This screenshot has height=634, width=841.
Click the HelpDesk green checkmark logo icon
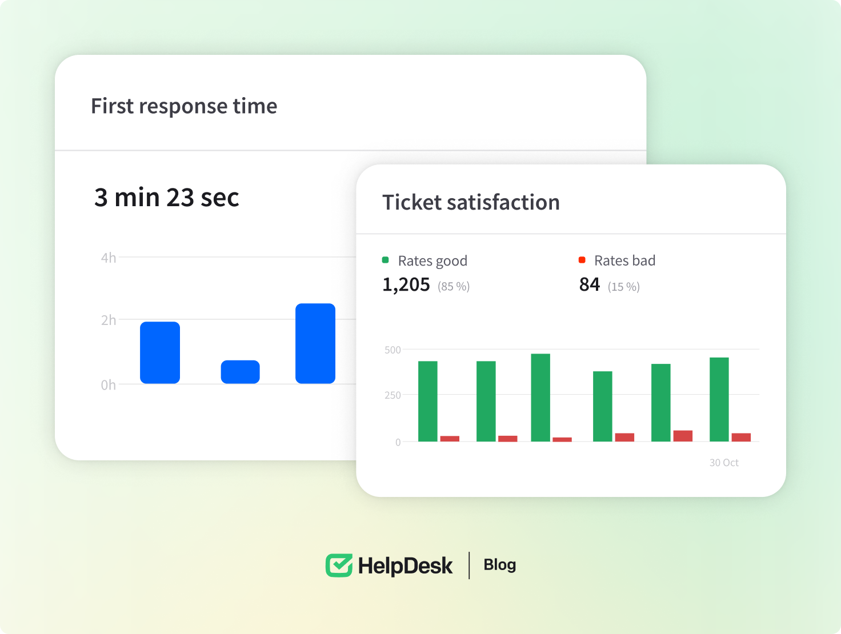[x=339, y=565]
